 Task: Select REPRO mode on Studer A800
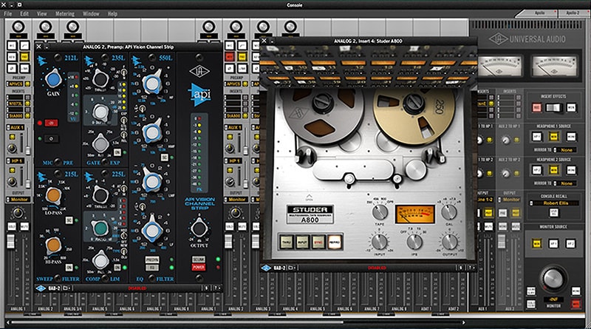(x=334, y=242)
